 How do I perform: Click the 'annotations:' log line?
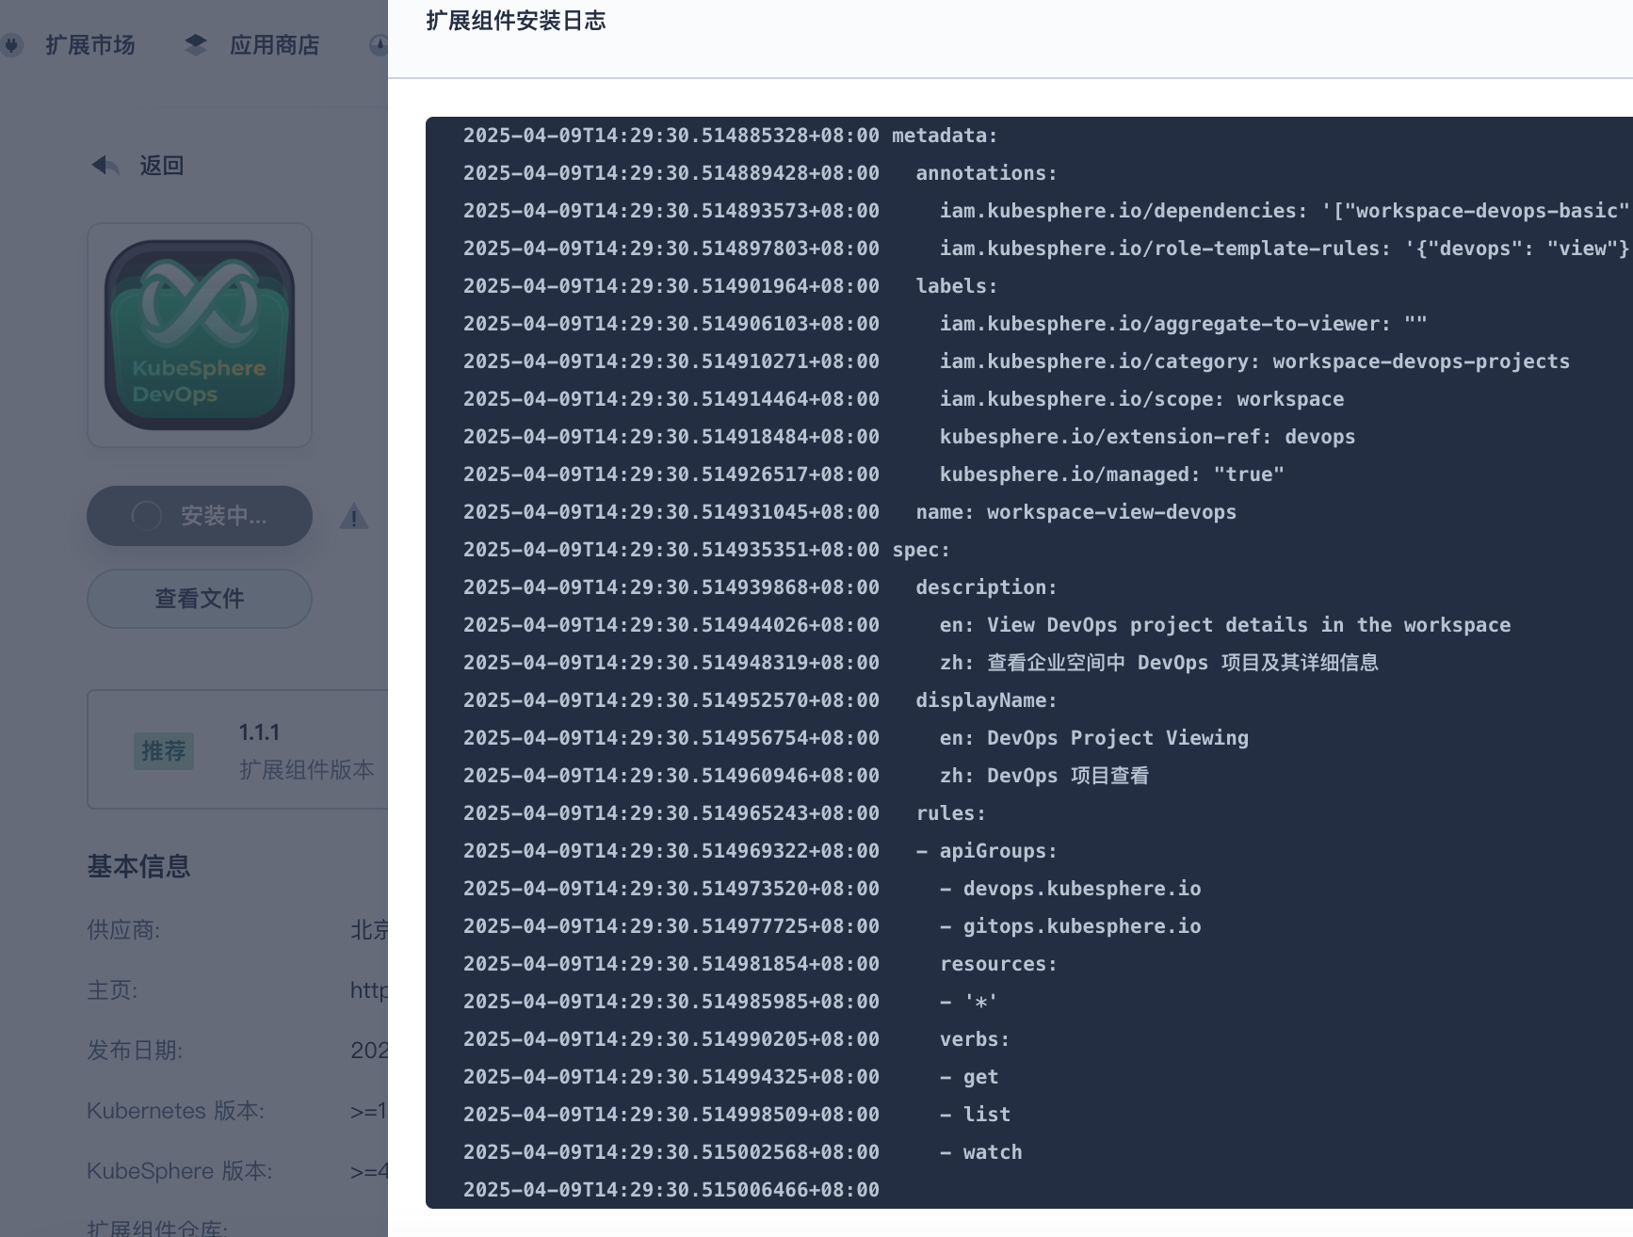[x=761, y=173]
